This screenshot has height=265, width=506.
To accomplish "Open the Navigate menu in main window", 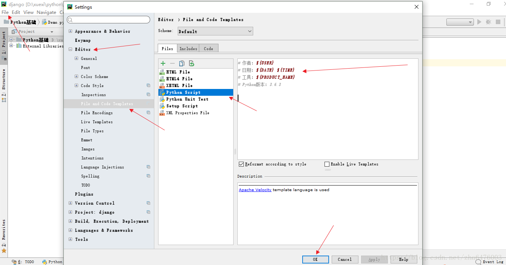I will point(46,12).
